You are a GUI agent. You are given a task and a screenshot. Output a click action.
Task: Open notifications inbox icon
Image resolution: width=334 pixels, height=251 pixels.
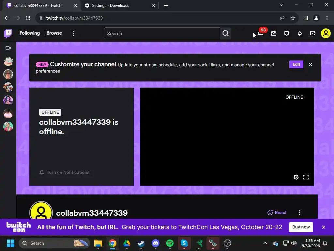coord(274,33)
